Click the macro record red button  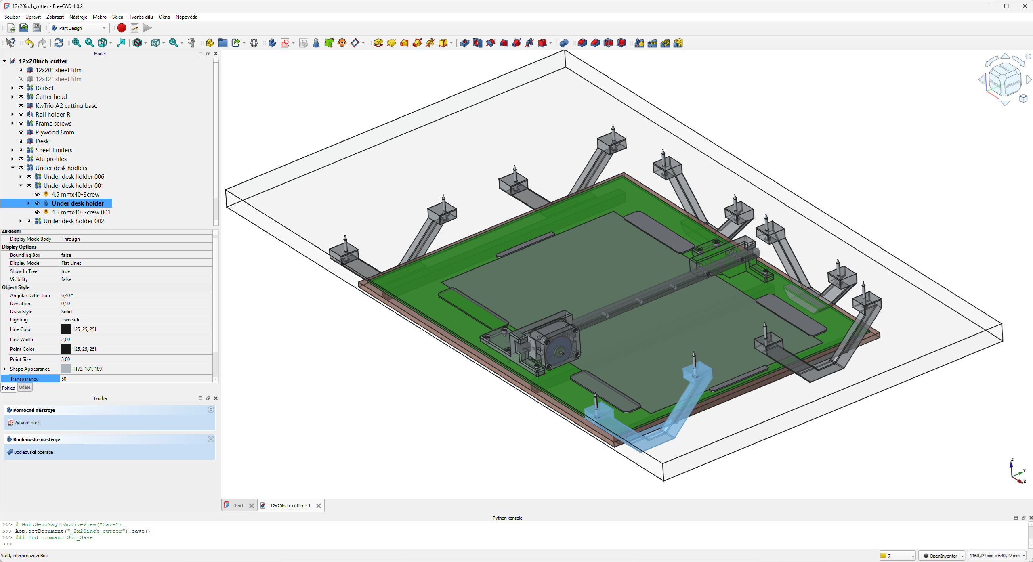click(121, 28)
